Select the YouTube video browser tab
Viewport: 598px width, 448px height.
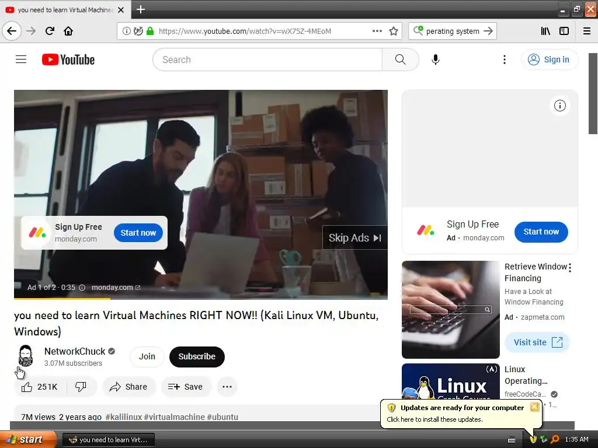pyautogui.click(x=65, y=10)
